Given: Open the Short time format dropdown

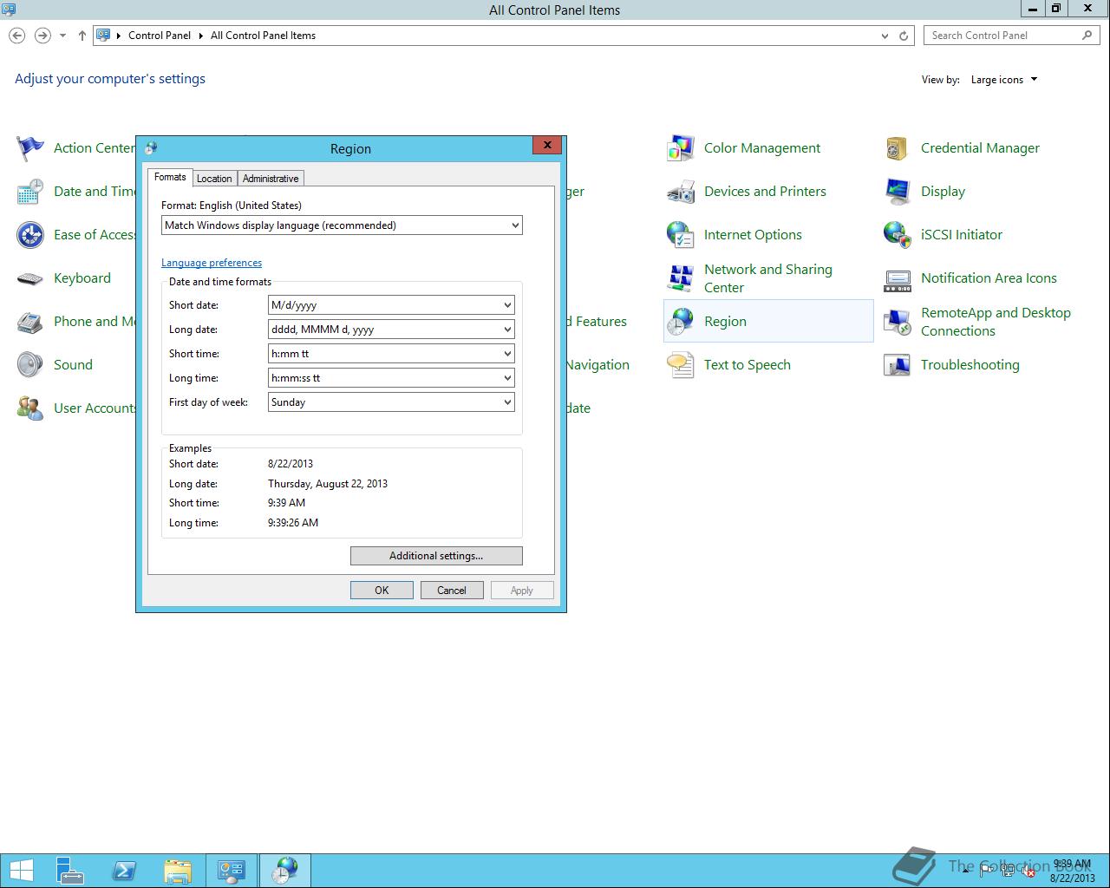Looking at the screenshot, I should 507,354.
